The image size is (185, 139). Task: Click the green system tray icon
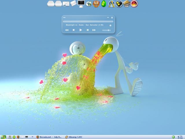(173, 137)
